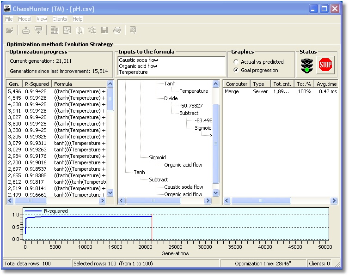Click the red current generation marker in chart

point(152,227)
